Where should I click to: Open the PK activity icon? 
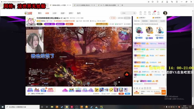[30, 90]
